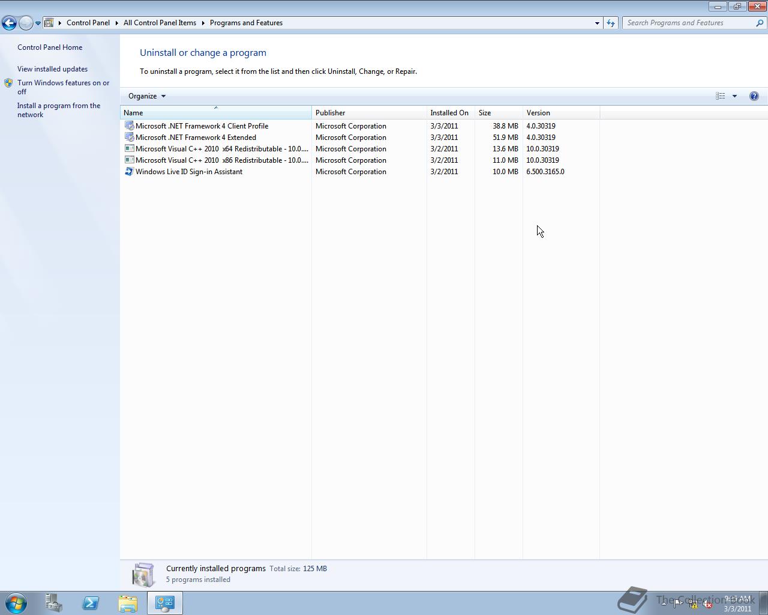Viewport: 768px width, 615px height.
Task: Open the address bar history dropdown
Action: pos(597,23)
